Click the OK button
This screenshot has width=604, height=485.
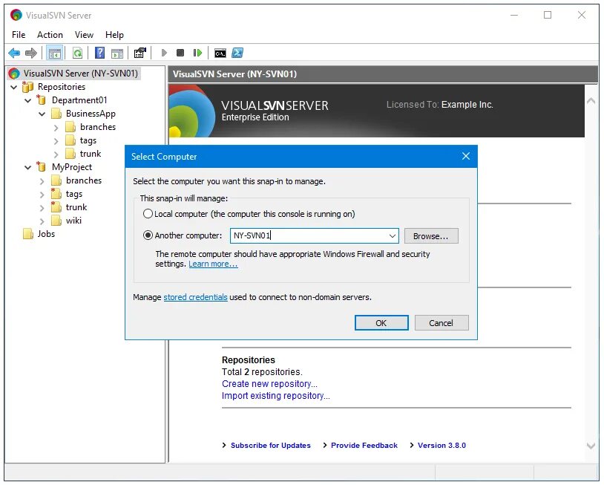(381, 323)
